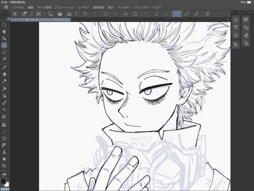Save the file with the save icon

[x=69, y=14]
